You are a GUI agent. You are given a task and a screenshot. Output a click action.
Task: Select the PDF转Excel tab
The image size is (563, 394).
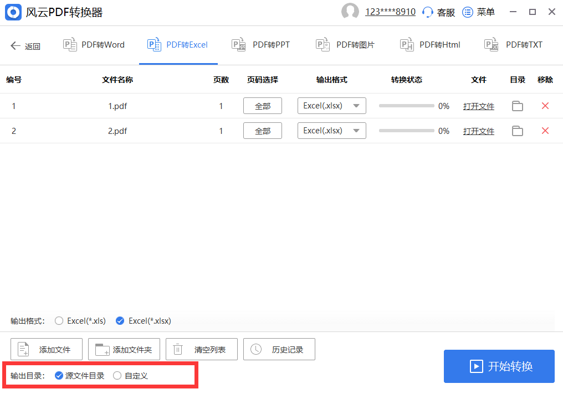pyautogui.click(x=178, y=45)
